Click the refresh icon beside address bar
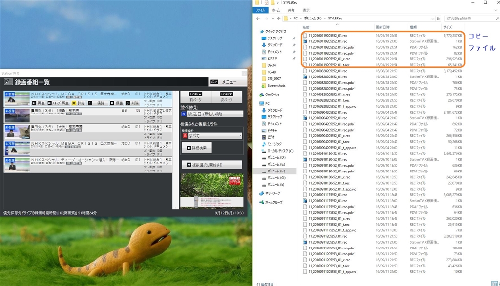500x286 pixels. (x=438, y=19)
